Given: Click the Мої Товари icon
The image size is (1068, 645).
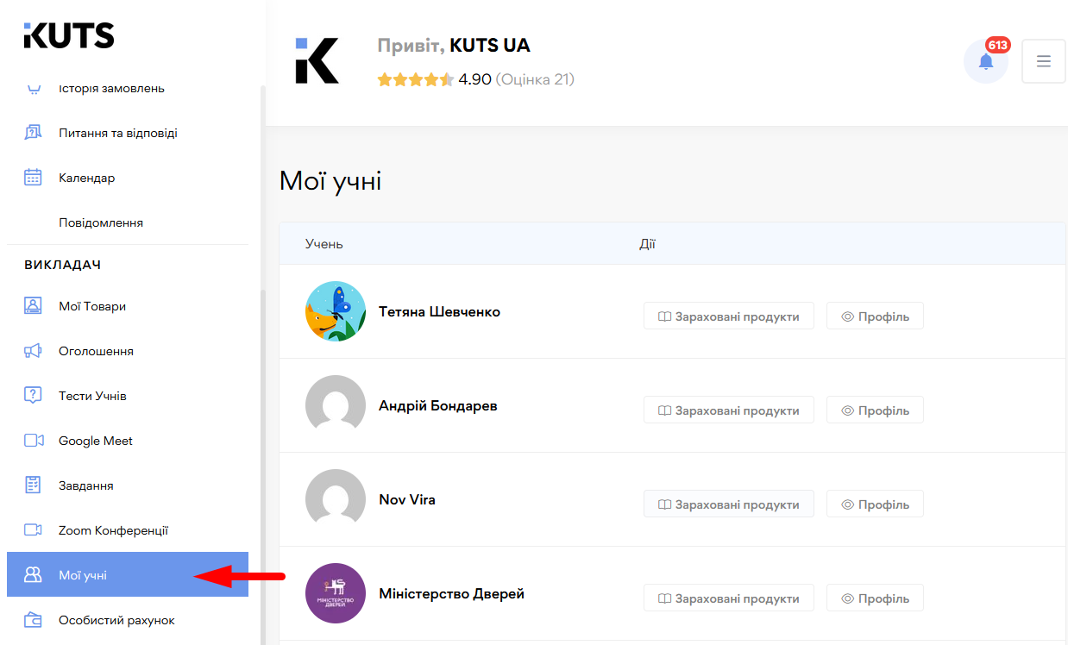Looking at the screenshot, I should click(33, 306).
